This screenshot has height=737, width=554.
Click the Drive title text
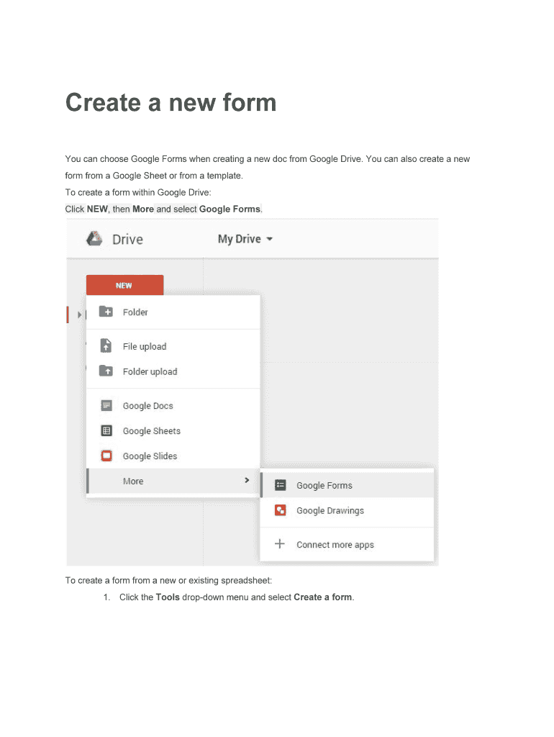click(x=127, y=240)
